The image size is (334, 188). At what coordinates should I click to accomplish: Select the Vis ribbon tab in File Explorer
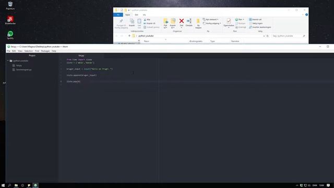click(144, 15)
